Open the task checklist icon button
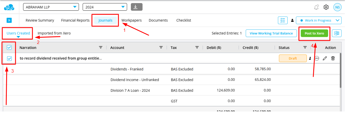The height and width of the screenshot is (114, 346). click(283, 21)
